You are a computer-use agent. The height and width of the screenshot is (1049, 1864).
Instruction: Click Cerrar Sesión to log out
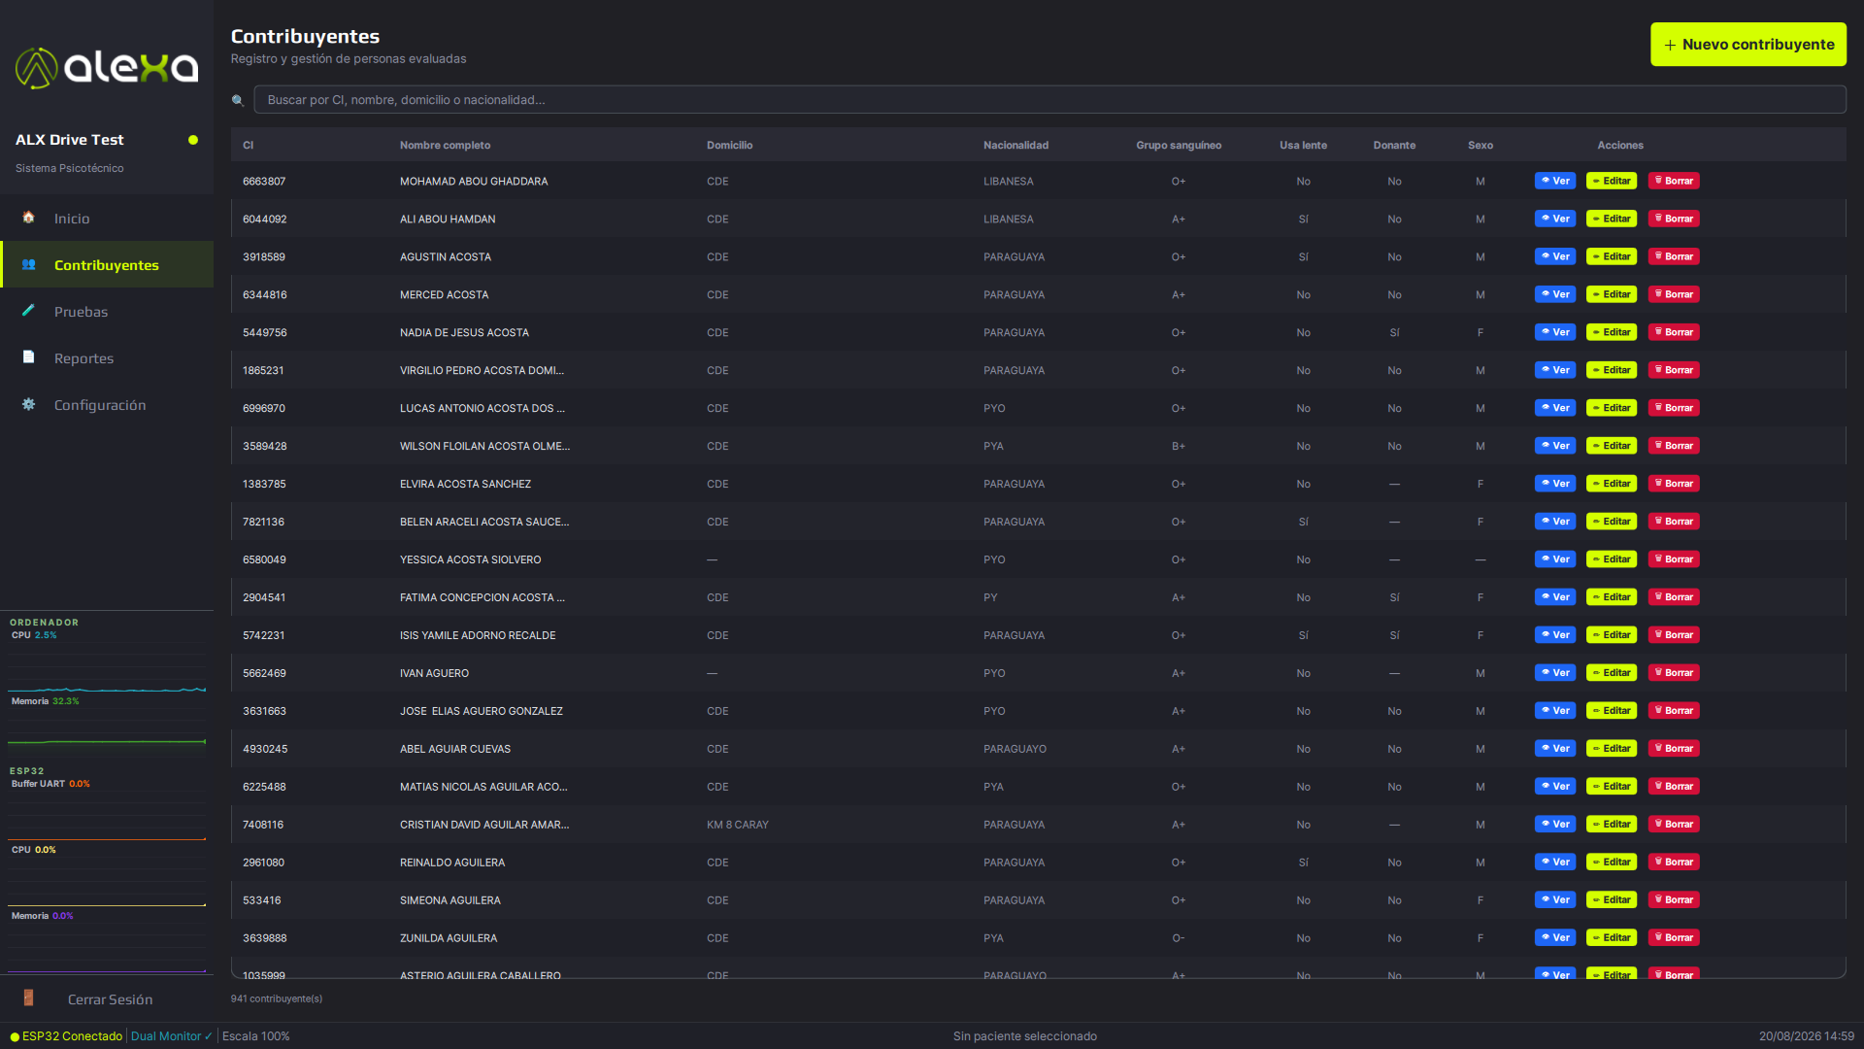click(107, 999)
